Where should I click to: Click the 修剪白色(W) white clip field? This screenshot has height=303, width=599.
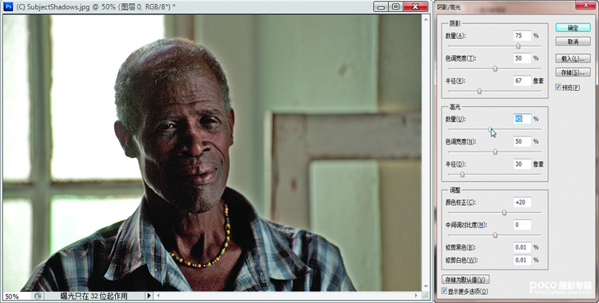[522, 260]
